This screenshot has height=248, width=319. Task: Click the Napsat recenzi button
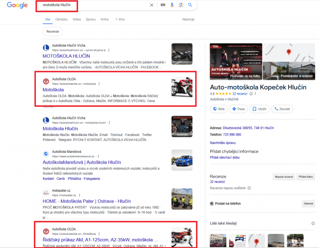[284, 177]
